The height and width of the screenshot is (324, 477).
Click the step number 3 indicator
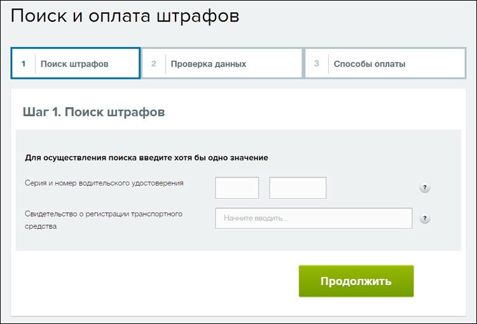(x=316, y=64)
